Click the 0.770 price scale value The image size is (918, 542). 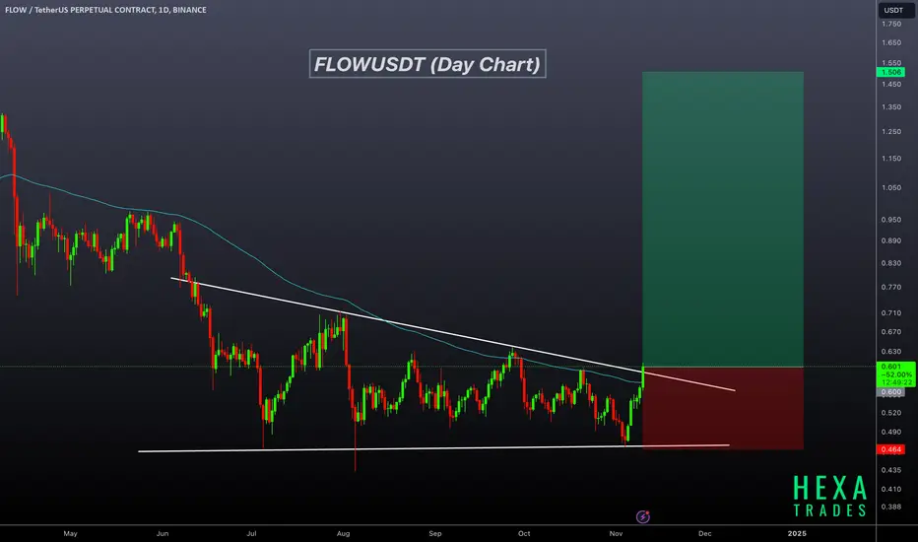coord(891,287)
